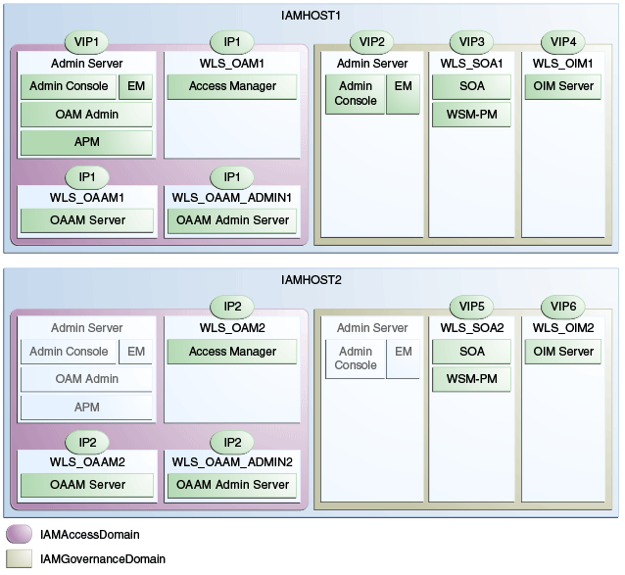Select Access Manager box in WLS_OAM1
This screenshot has height=575, width=625.
pyautogui.click(x=232, y=86)
